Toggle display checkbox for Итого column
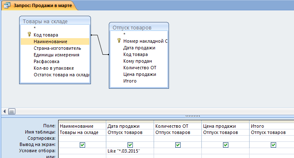Image resolution: width=294 pixels, height=158 pixels. pos(273,145)
